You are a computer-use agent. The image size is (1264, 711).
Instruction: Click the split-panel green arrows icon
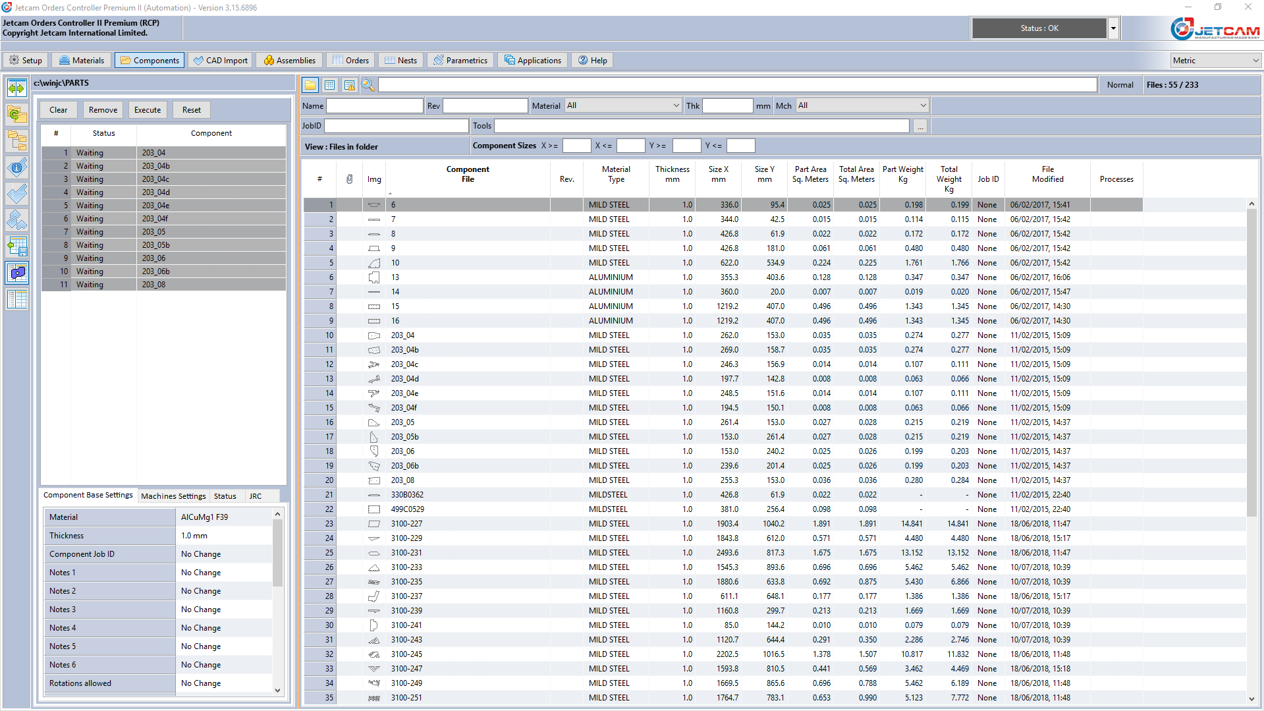[17, 88]
